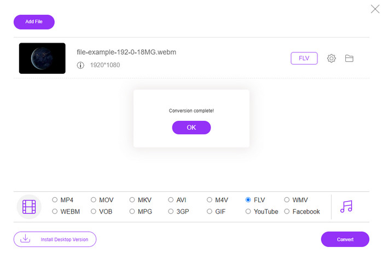Start conversion with the Convert button

[x=345, y=239]
